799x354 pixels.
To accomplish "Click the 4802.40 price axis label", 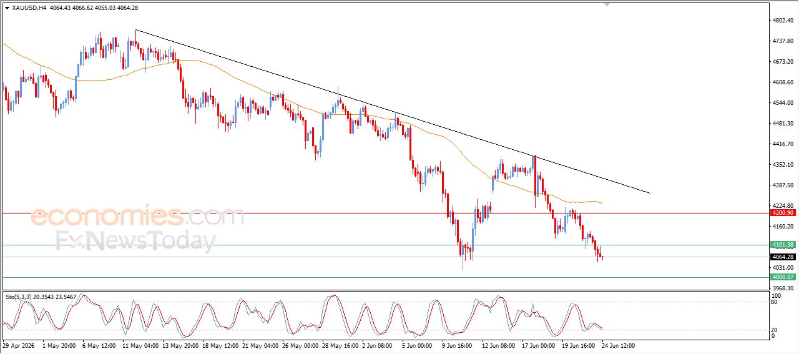I will point(784,21).
